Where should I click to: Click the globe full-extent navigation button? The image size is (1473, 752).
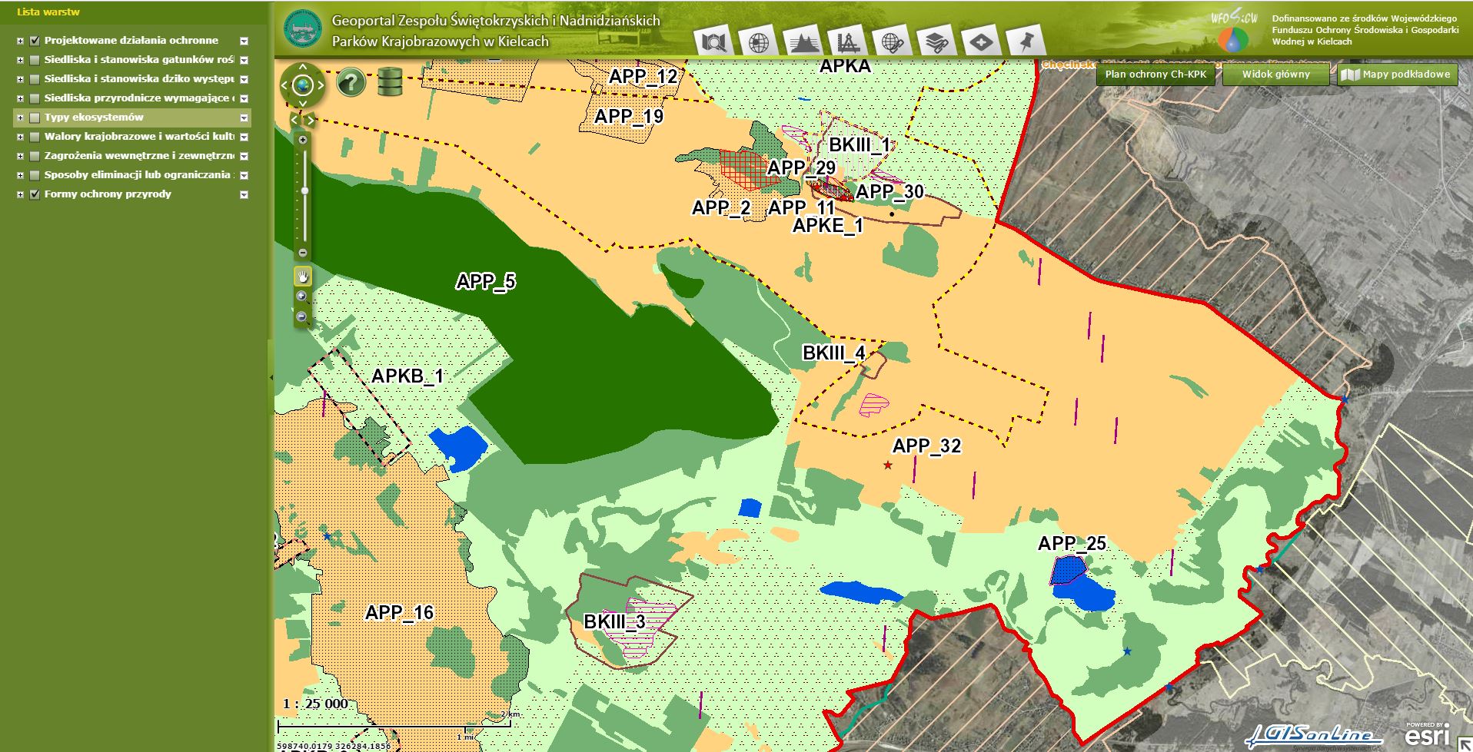click(x=302, y=84)
